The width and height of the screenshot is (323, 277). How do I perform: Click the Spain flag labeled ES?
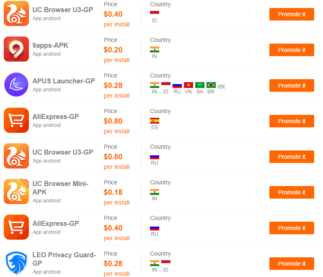(155, 121)
